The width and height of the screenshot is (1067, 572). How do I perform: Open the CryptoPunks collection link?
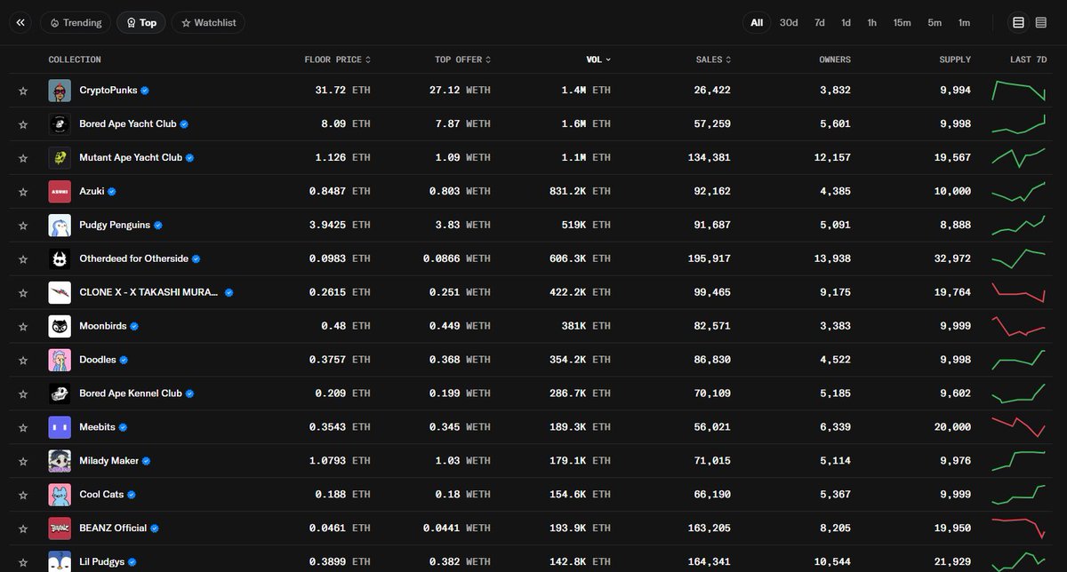(108, 91)
